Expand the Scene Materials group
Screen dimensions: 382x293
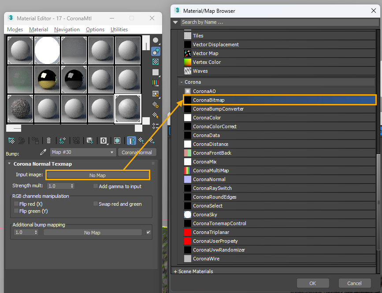(x=175, y=271)
